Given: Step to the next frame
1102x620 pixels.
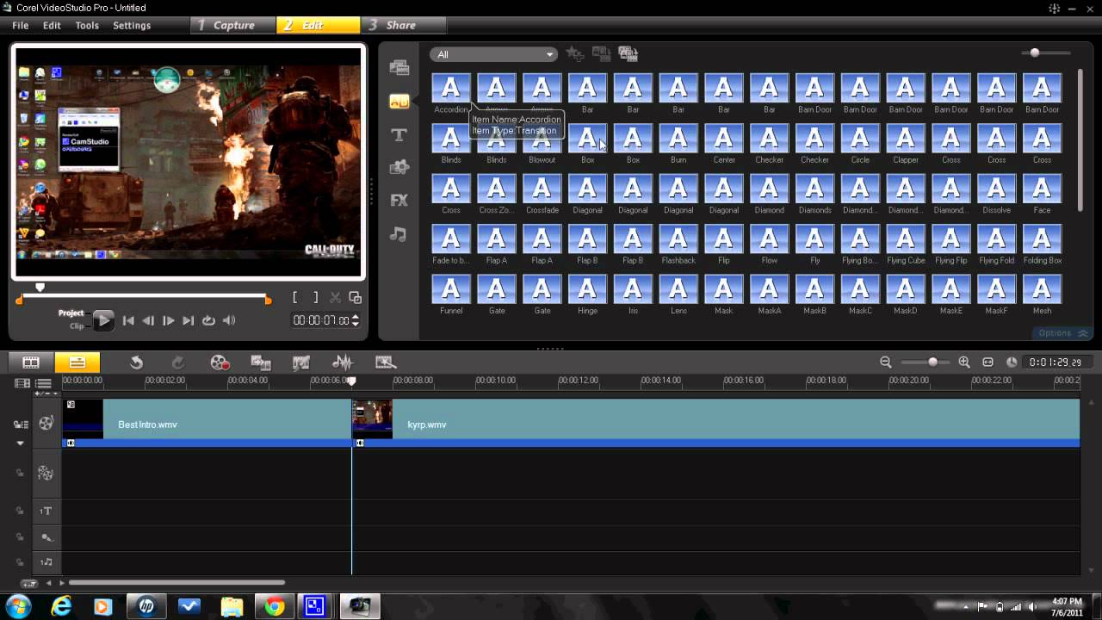Looking at the screenshot, I should (x=168, y=320).
